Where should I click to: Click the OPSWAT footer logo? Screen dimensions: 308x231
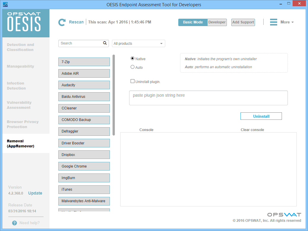(284, 215)
